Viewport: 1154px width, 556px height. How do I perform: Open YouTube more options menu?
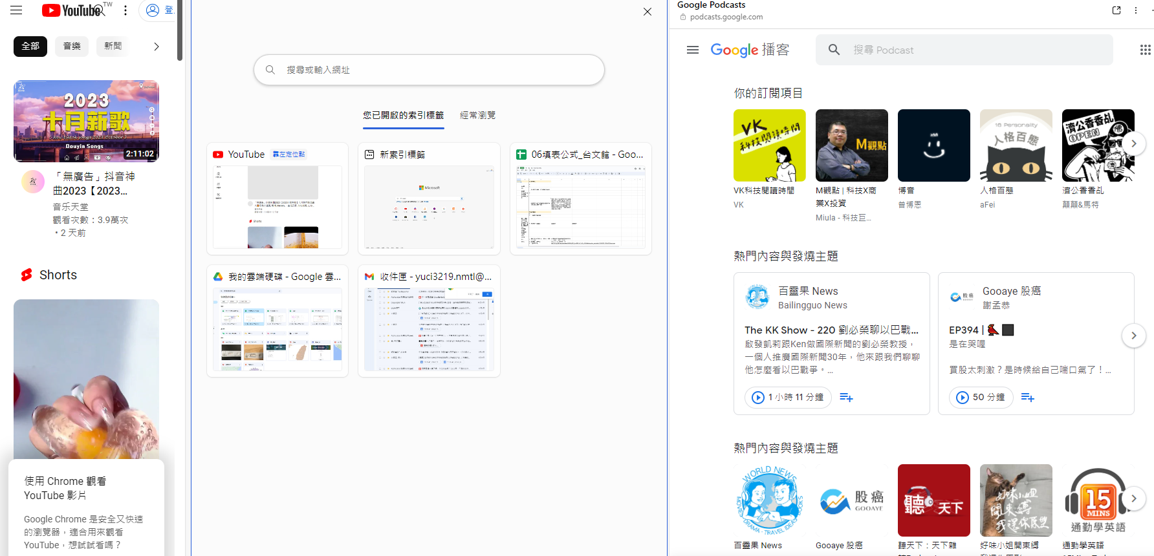(x=125, y=10)
